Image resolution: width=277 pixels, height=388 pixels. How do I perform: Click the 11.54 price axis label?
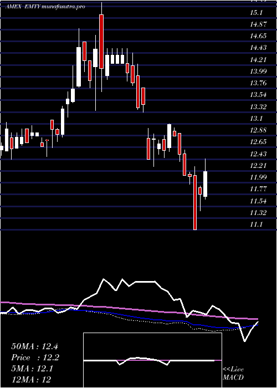click(259, 201)
